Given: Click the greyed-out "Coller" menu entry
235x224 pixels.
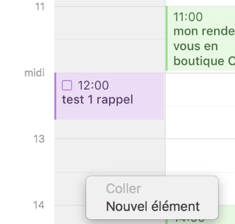Looking at the screenshot, I should pos(123,189).
